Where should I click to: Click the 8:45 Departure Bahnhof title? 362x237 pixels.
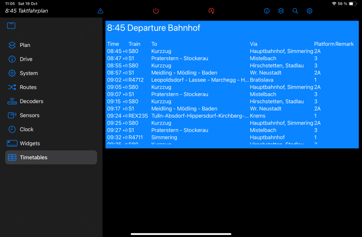154,28
